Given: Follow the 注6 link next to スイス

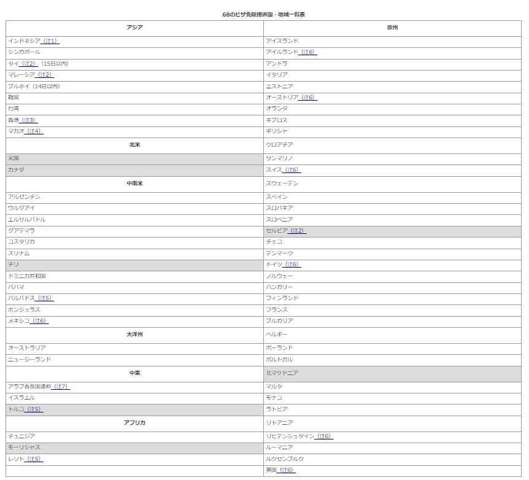Looking at the screenshot, I should point(292,170).
